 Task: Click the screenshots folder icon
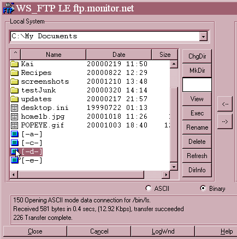14,81
